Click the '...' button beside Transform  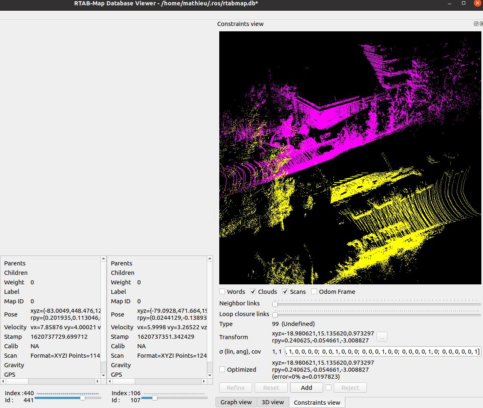pos(382,337)
